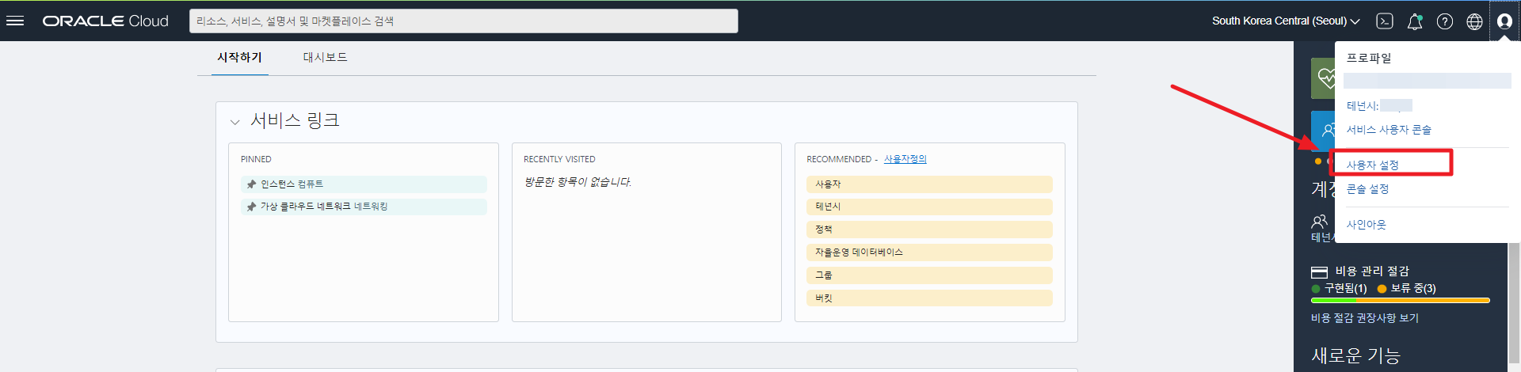This screenshot has height=372, width=1521.
Task: Click the pin icon beside 인스턴스 컴퓨트
Action: pyautogui.click(x=251, y=184)
